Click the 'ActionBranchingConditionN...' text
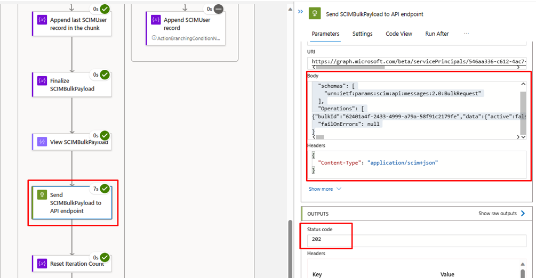Image resolution: width=536 pixels, height=278 pixels. (x=189, y=38)
